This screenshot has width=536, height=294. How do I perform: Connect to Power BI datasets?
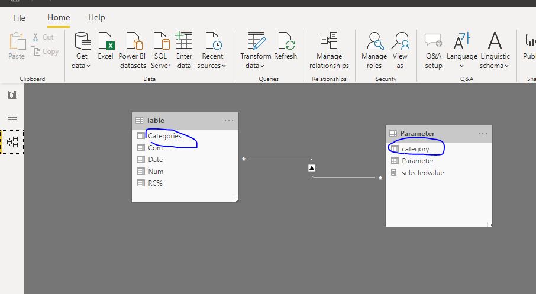pos(133,50)
